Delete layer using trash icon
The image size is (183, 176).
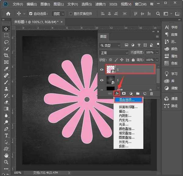pos(152,93)
